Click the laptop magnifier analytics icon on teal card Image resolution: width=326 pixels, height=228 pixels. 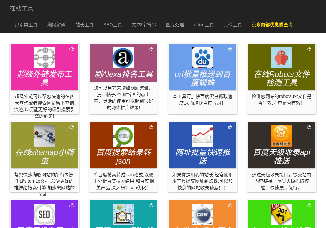(x=123, y=214)
